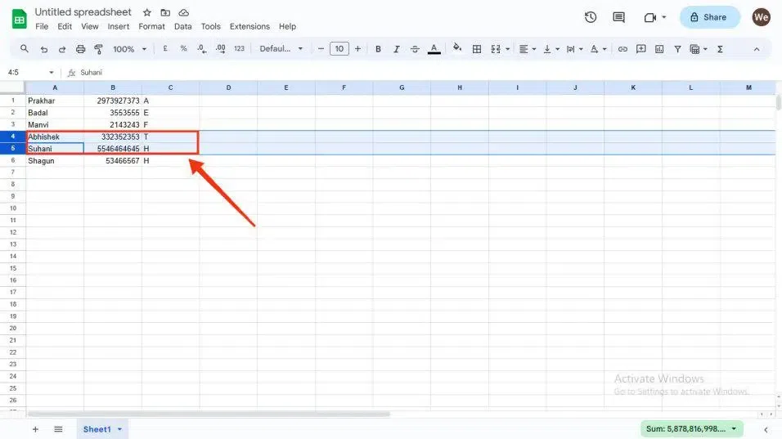Open functions sigma icon
The image size is (782, 439).
(x=720, y=49)
